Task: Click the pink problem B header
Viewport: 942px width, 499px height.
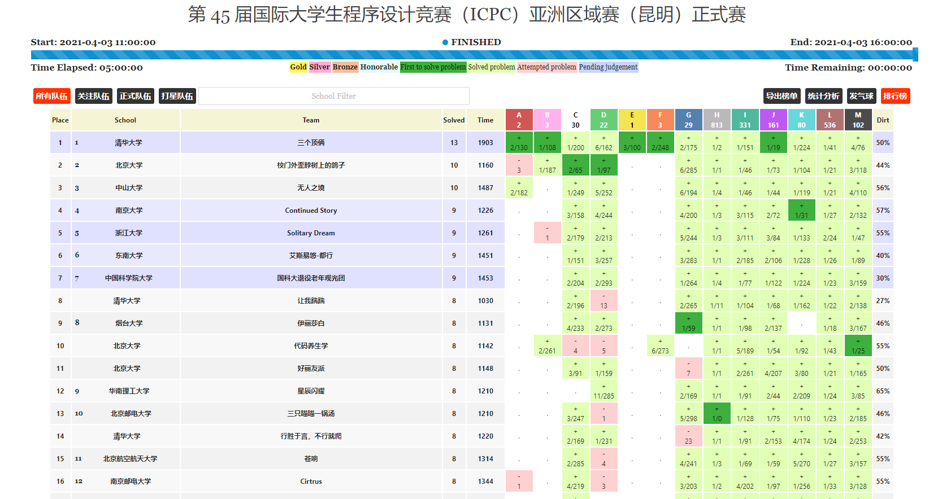Action: point(547,120)
